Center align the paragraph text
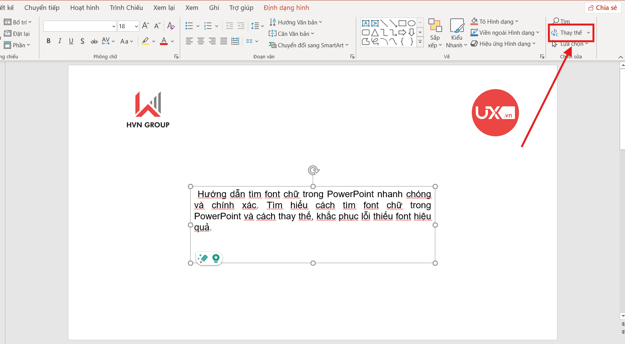 point(200,41)
